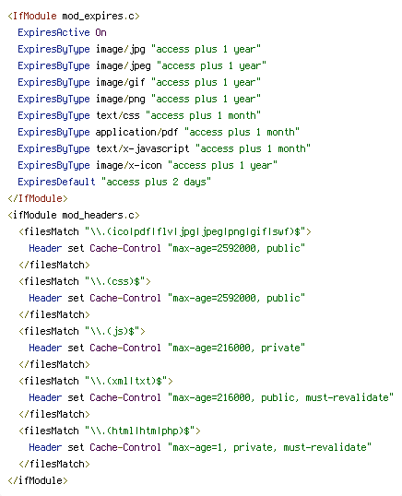Select the image/jpg ExpiresByType line
Viewport: 402px width, 496px height.
point(139,50)
